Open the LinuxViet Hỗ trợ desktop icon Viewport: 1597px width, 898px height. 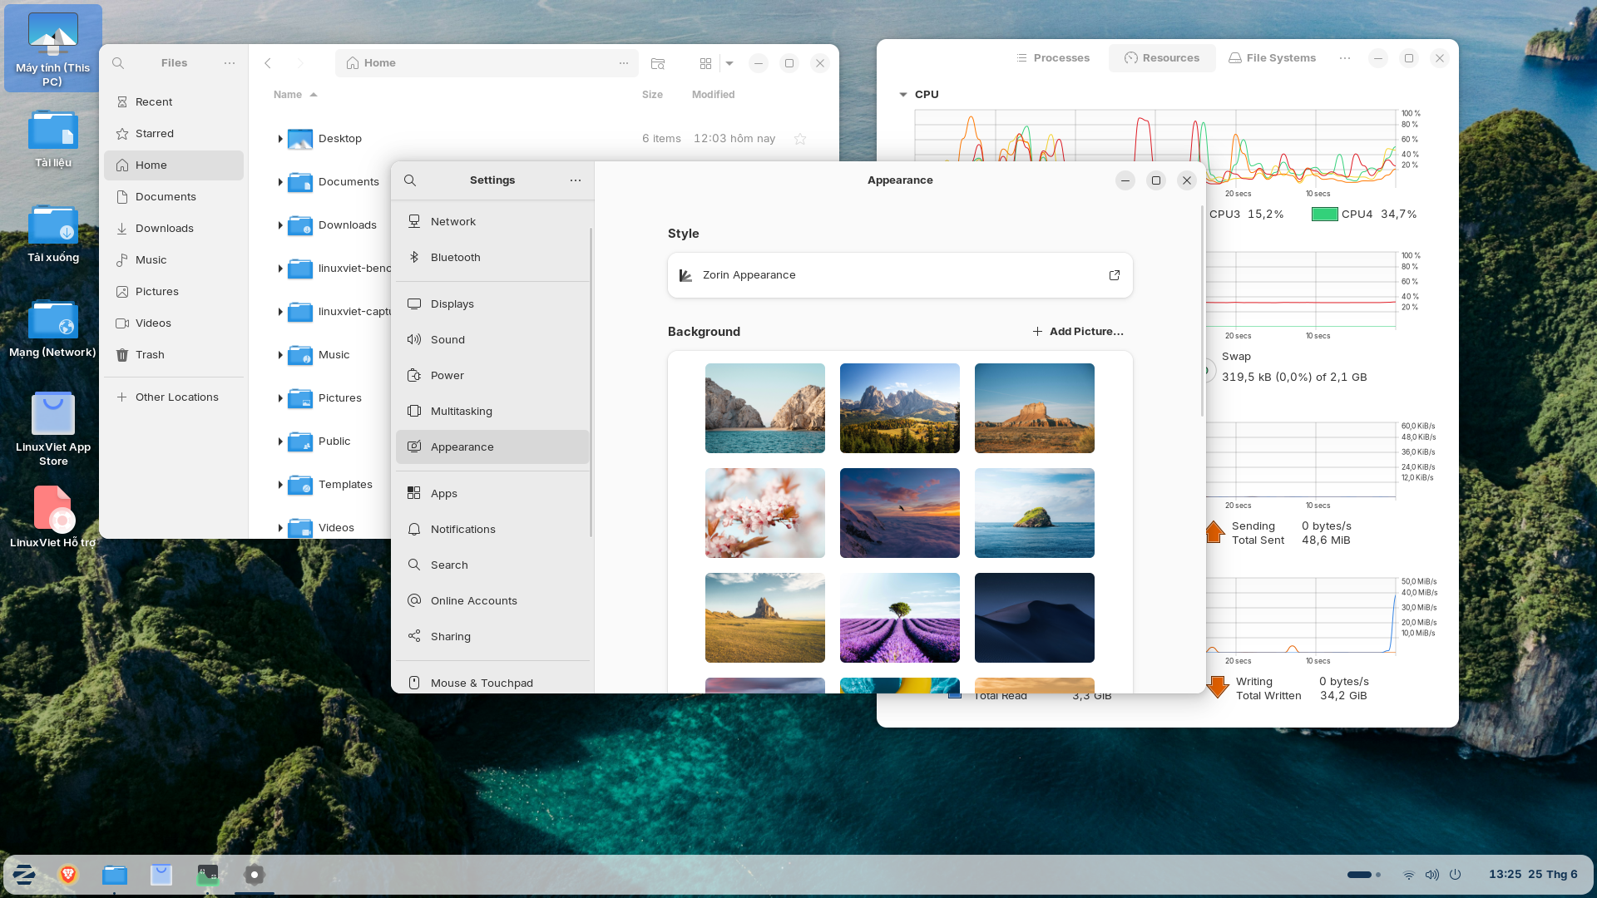53,517
